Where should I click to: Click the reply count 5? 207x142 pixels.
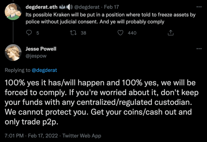(x=37, y=33)
